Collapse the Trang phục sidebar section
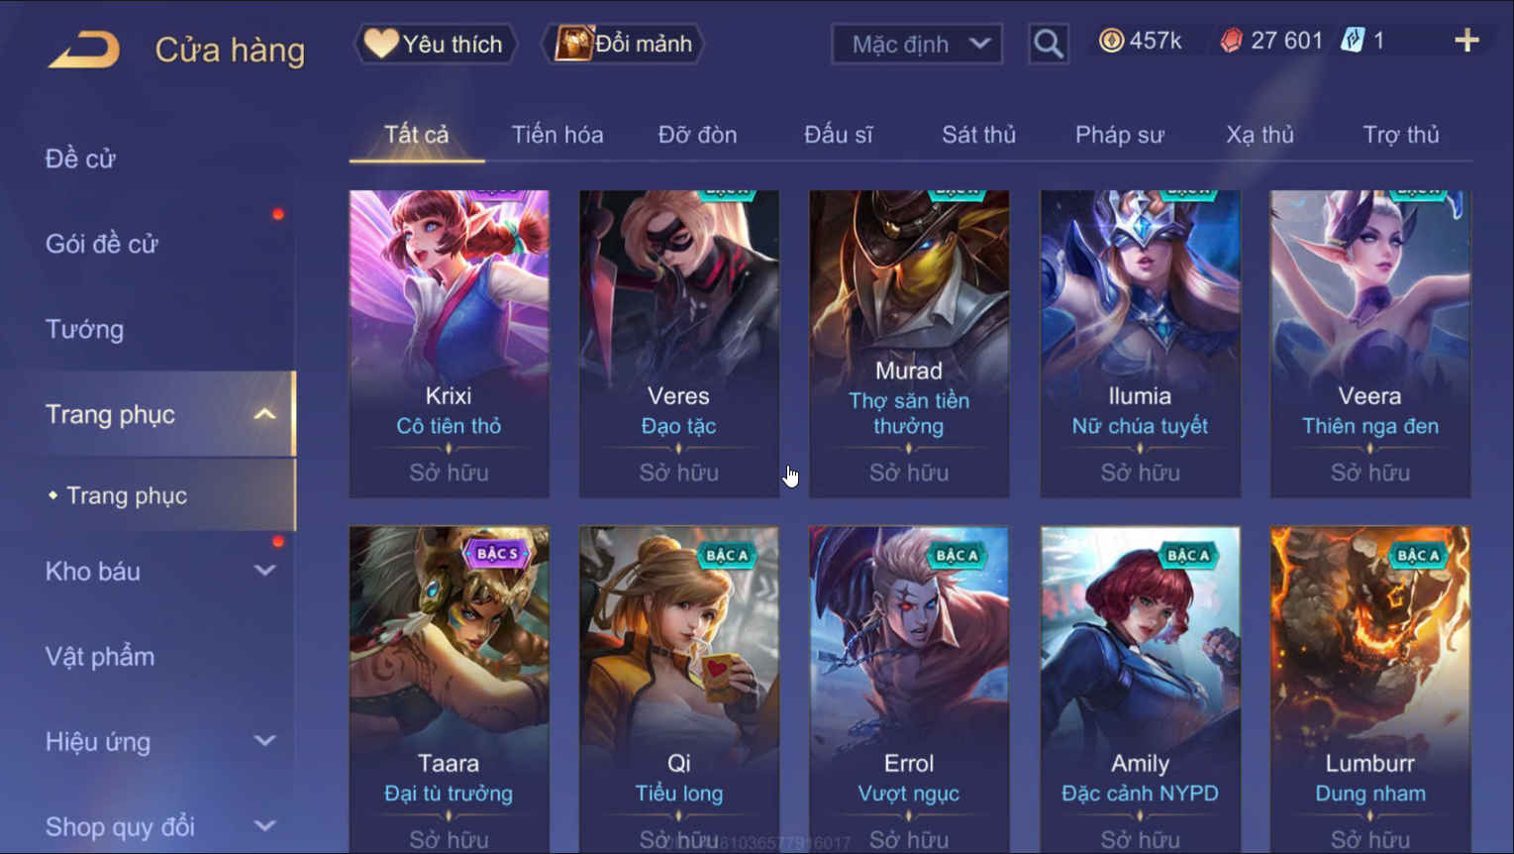This screenshot has width=1514, height=854. click(264, 414)
